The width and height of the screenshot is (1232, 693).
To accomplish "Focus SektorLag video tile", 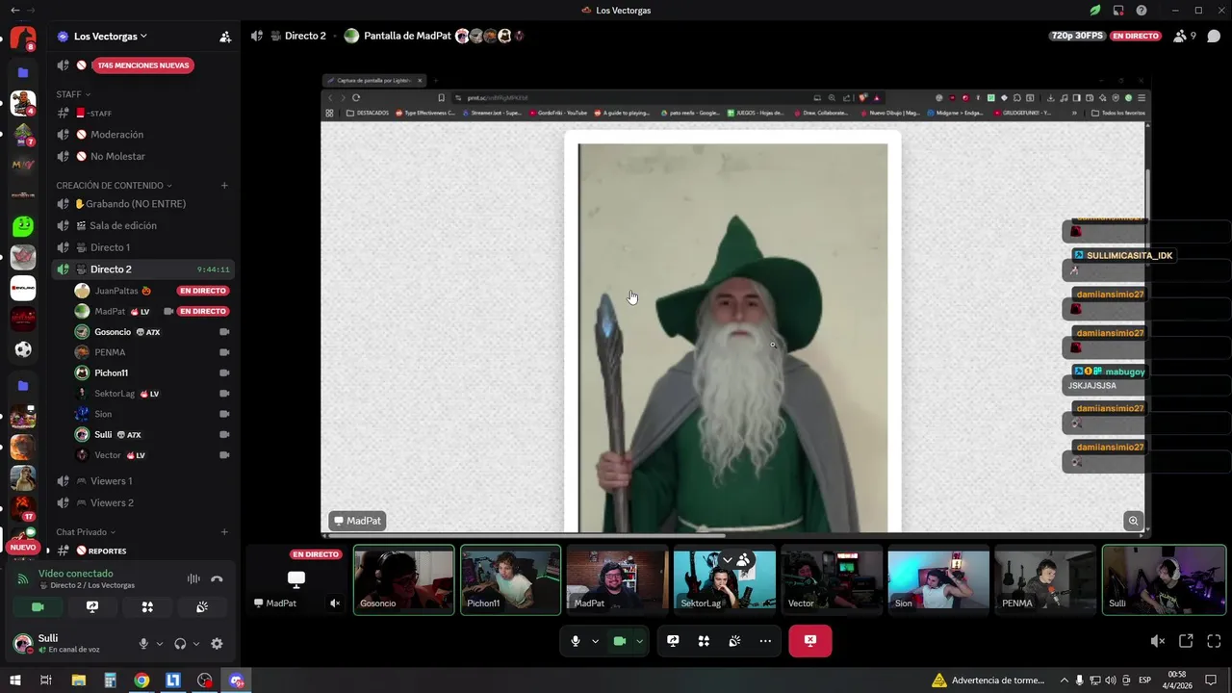I will point(724,580).
